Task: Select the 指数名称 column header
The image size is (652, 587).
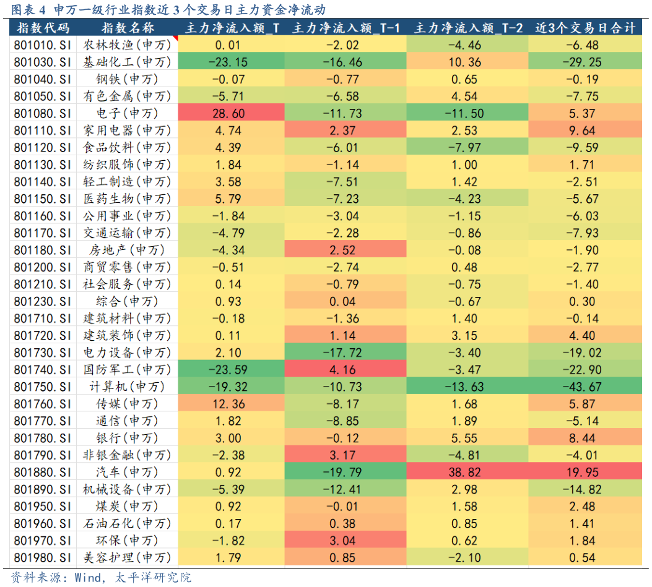Action: (x=127, y=28)
